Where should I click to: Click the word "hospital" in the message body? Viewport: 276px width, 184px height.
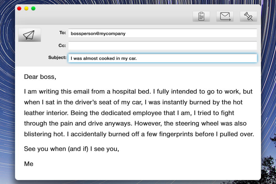tap(124, 92)
